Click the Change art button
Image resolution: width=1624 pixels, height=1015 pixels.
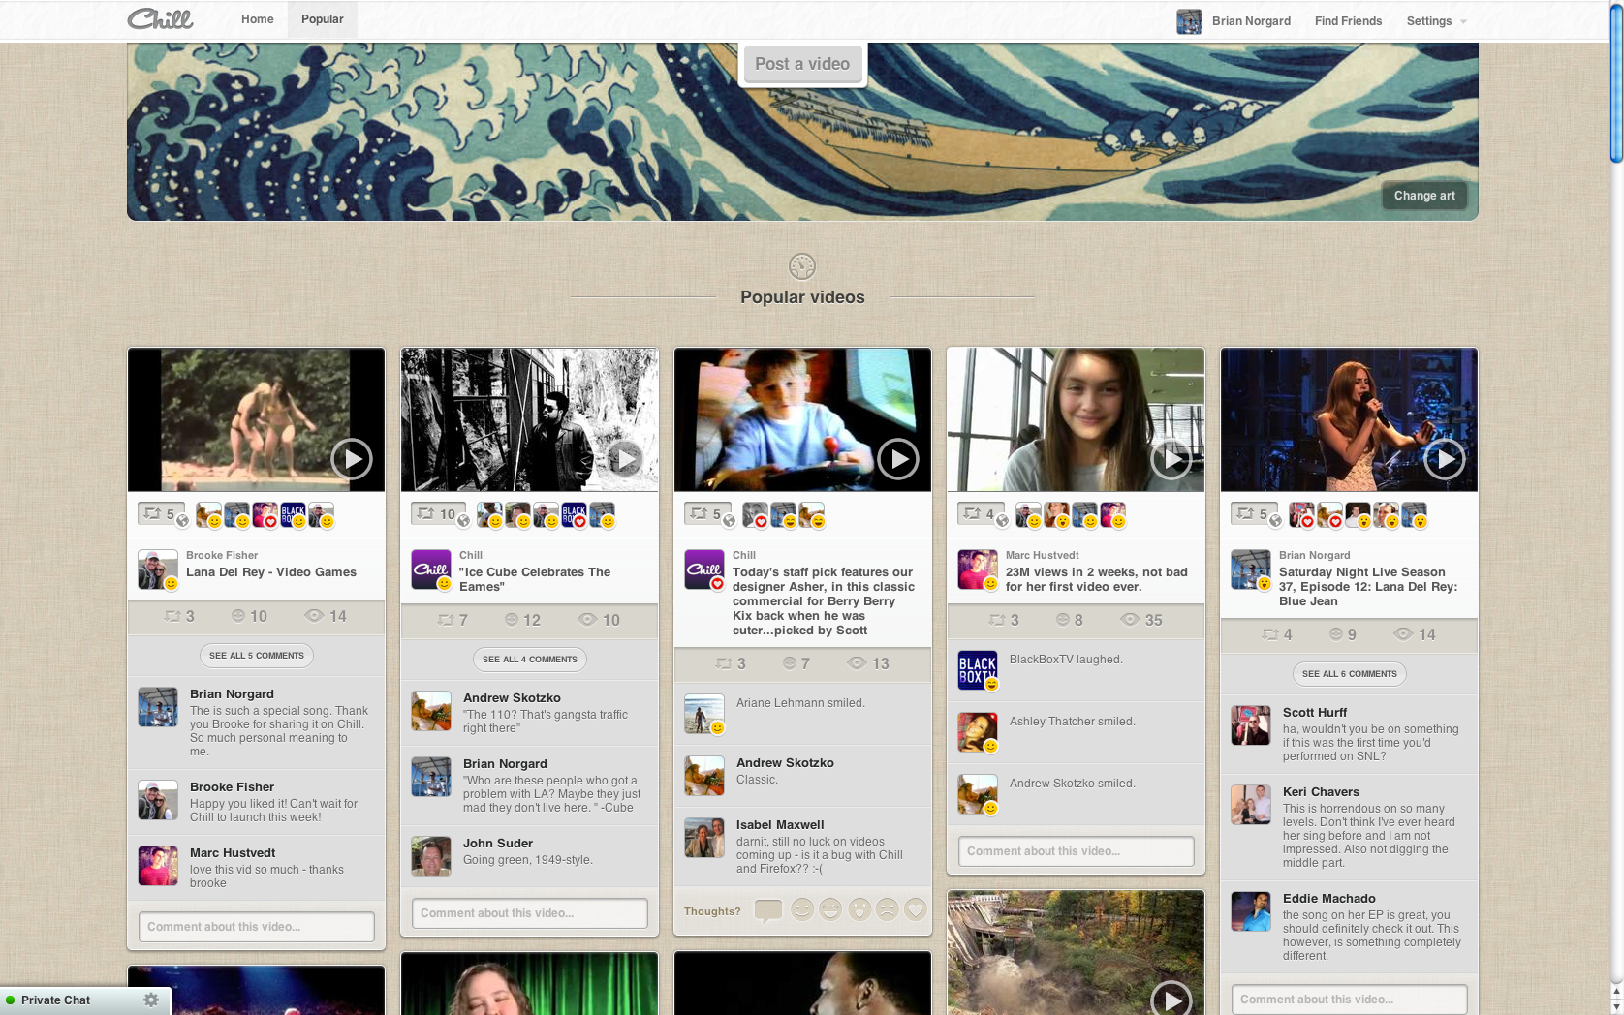tap(1424, 196)
